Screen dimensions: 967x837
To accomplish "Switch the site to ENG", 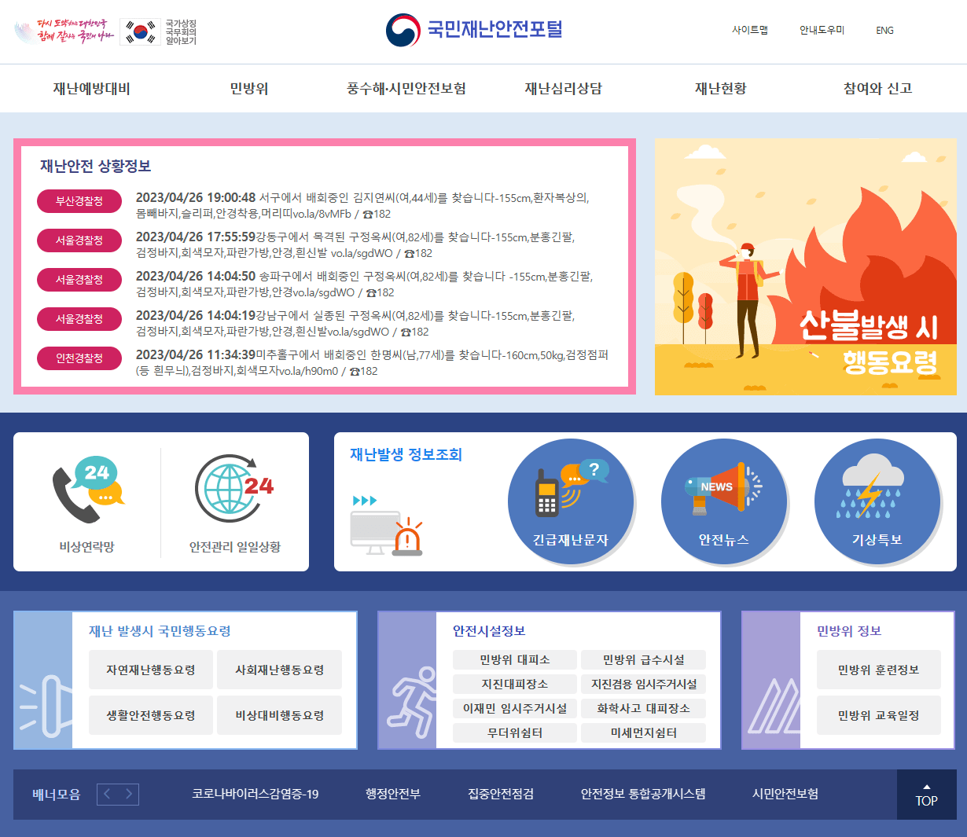I will pyautogui.click(x=884, y=30).
